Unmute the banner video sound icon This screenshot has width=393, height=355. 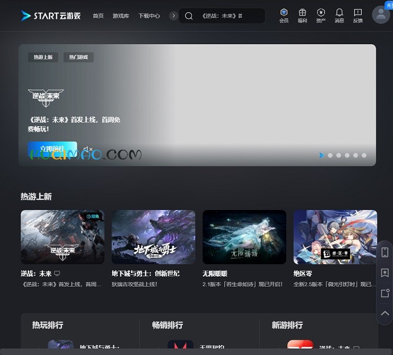(x=88, y=149)
